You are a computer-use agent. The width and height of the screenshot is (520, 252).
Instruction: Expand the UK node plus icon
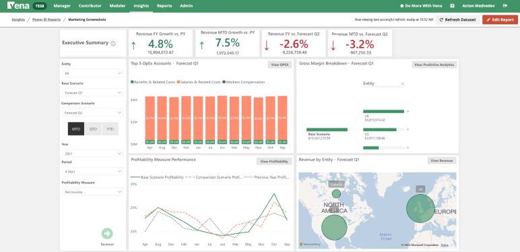[x=408, y=112]
